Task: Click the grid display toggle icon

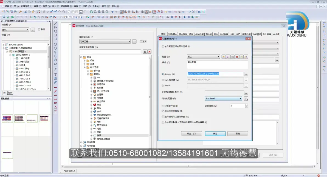Action: point(142,12)
